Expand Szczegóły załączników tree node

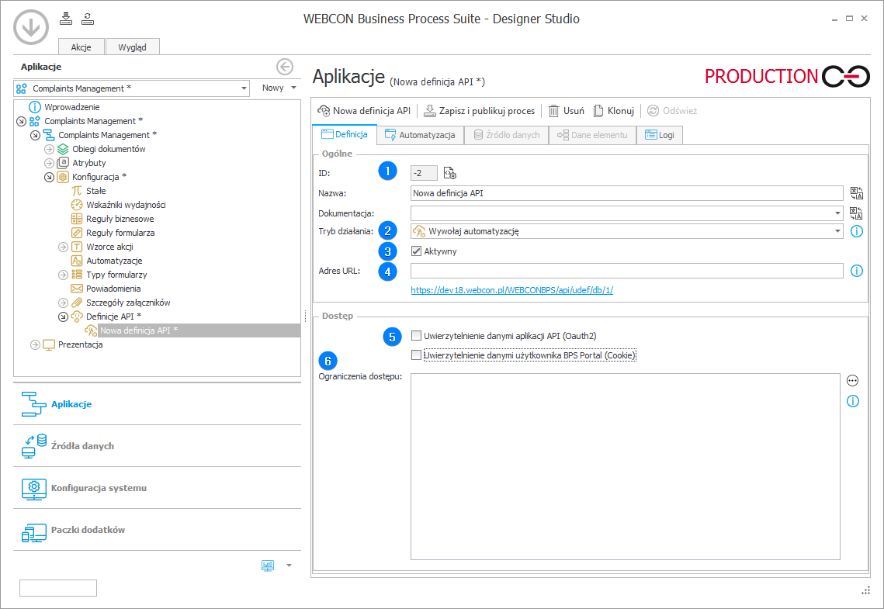[63, 303]
